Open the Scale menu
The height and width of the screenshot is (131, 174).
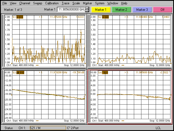(x=76, y=3)
